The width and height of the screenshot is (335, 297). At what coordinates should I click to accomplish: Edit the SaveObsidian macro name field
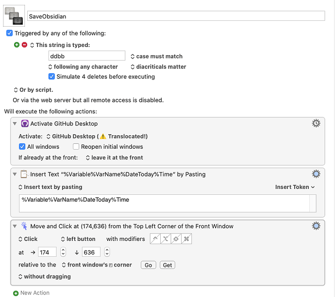pos(176,16)
